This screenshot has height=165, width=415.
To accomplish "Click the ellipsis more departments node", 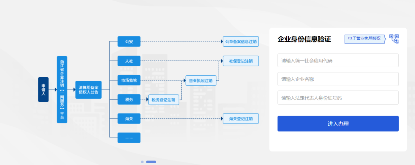I will pos(129,138).
